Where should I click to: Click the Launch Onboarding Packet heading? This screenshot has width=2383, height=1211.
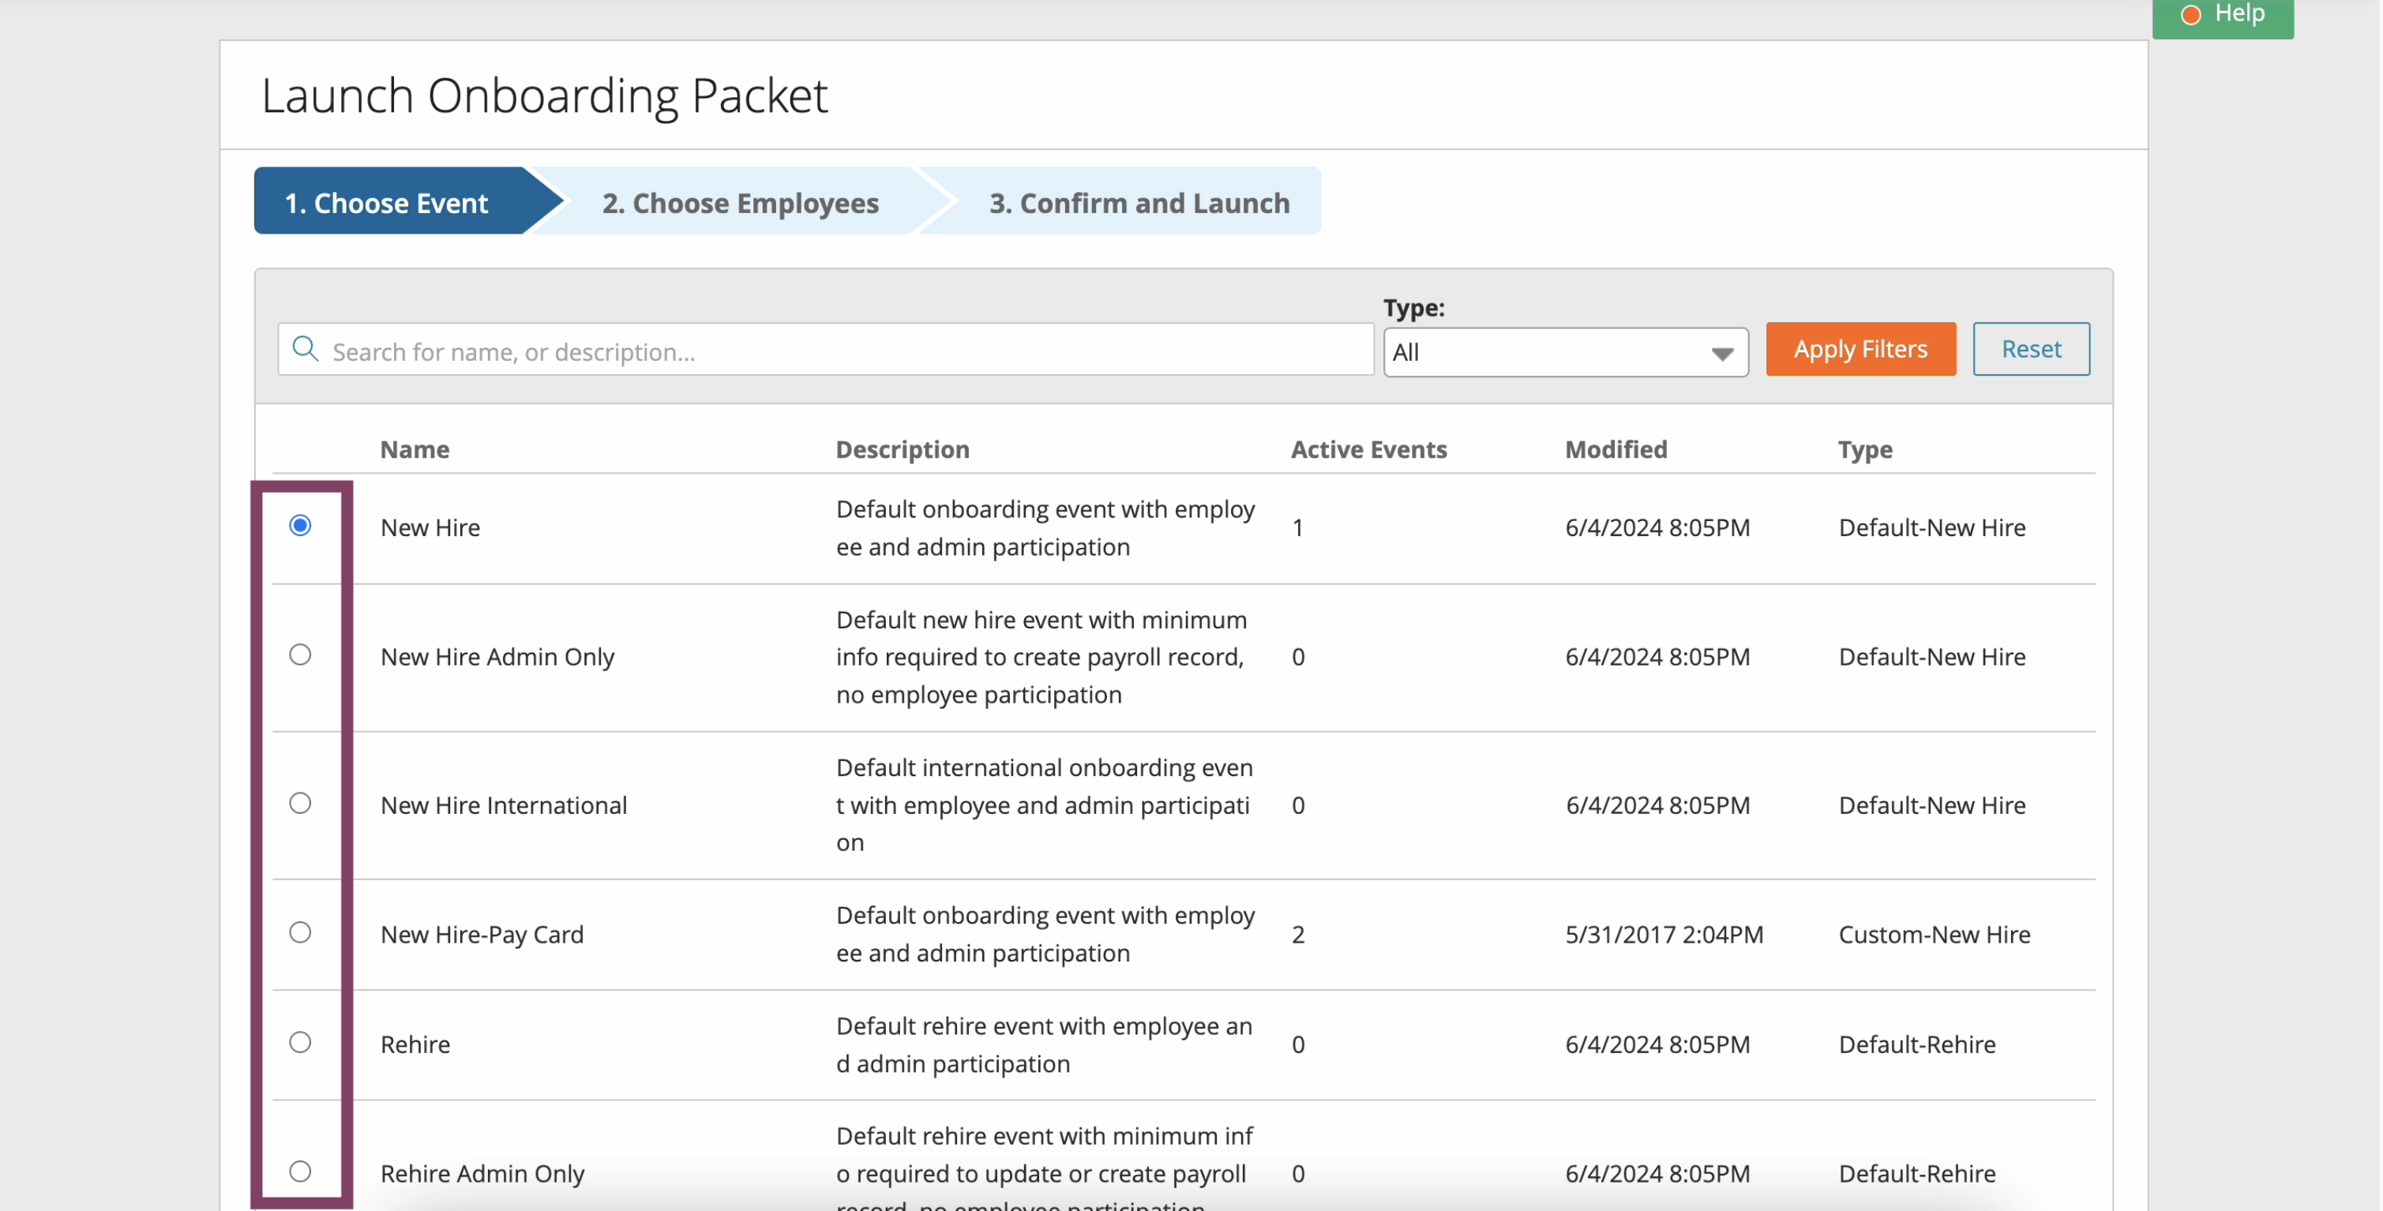click(544, 96)
